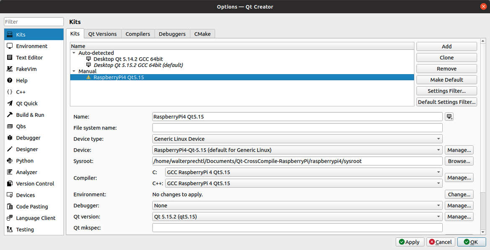Click Manage... next to Debugger
The width and height of the screenshot is (490, 250).
click(459, 206)
